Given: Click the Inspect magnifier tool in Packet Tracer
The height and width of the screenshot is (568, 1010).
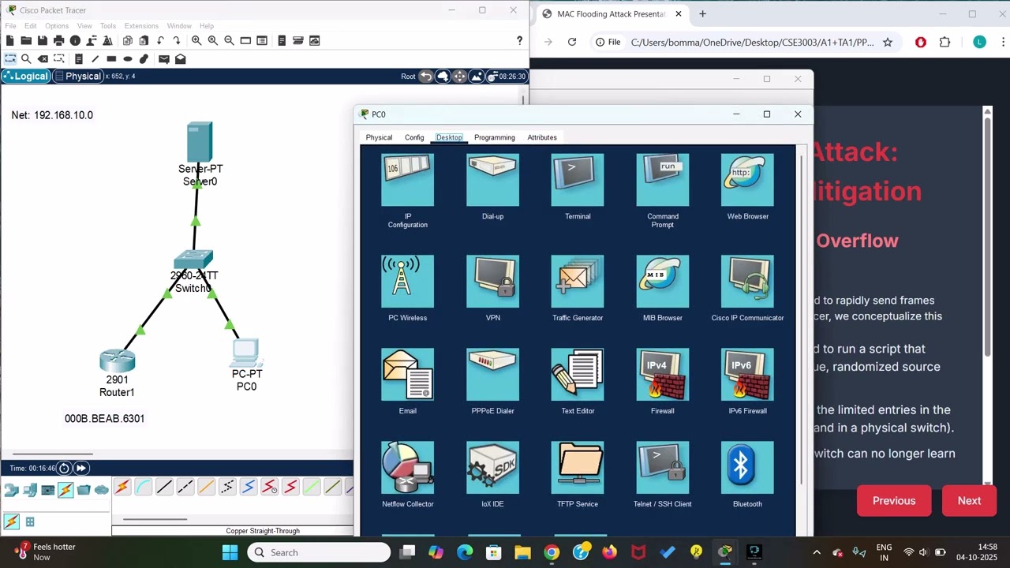Looking at the screenshot, I should (26, 58).
